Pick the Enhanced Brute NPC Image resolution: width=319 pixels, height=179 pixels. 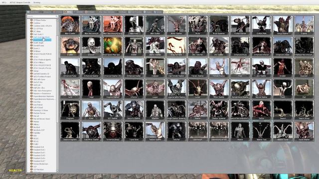click(x=240, y=46)
